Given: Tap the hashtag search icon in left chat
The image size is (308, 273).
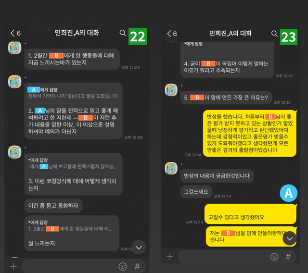Looking at the screenshot, I should (x=137, y=266).
